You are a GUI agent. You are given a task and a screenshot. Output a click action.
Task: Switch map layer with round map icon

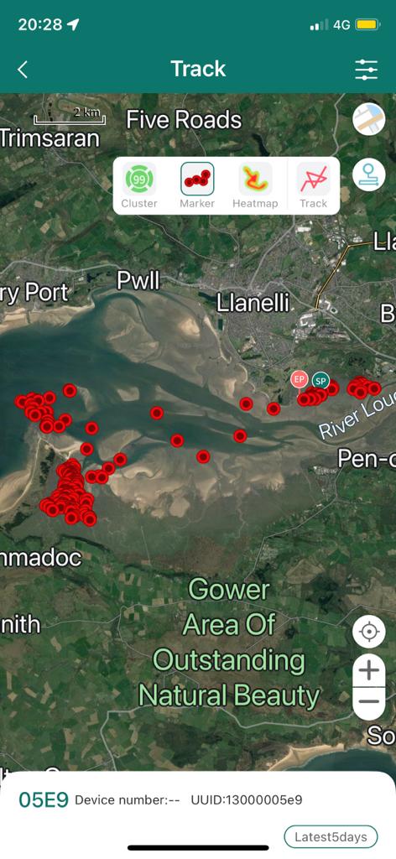point(368,119)
